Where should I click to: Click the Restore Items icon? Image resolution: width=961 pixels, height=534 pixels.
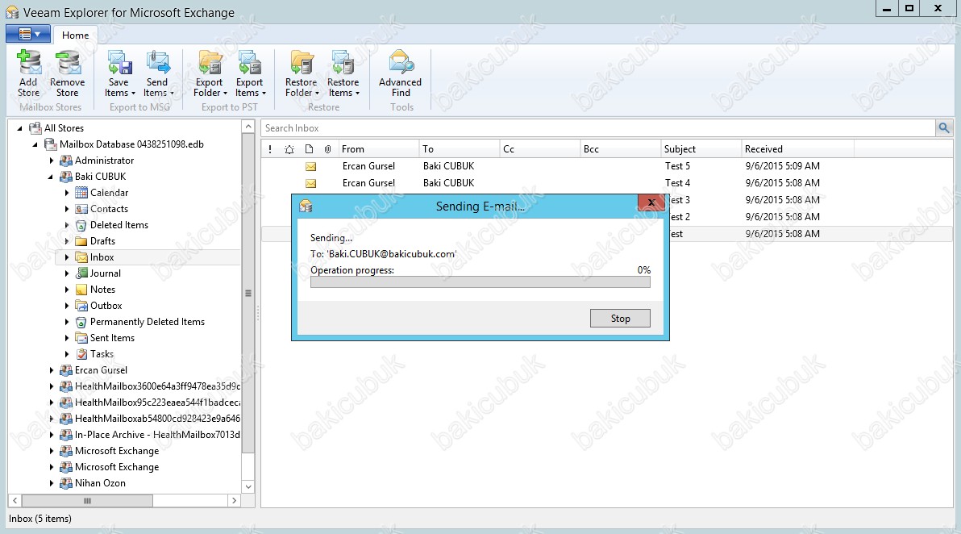[x=343, y=63]
